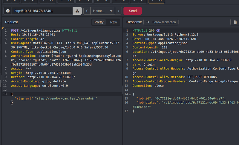Image resolution: width=239 pixels, height=145 pixels.
Task: Click the Host header line in request
Action: coord(33,35)
